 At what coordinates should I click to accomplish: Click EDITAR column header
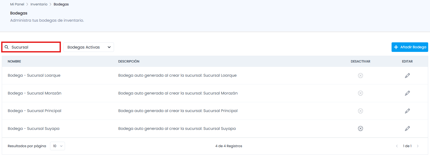407,61
